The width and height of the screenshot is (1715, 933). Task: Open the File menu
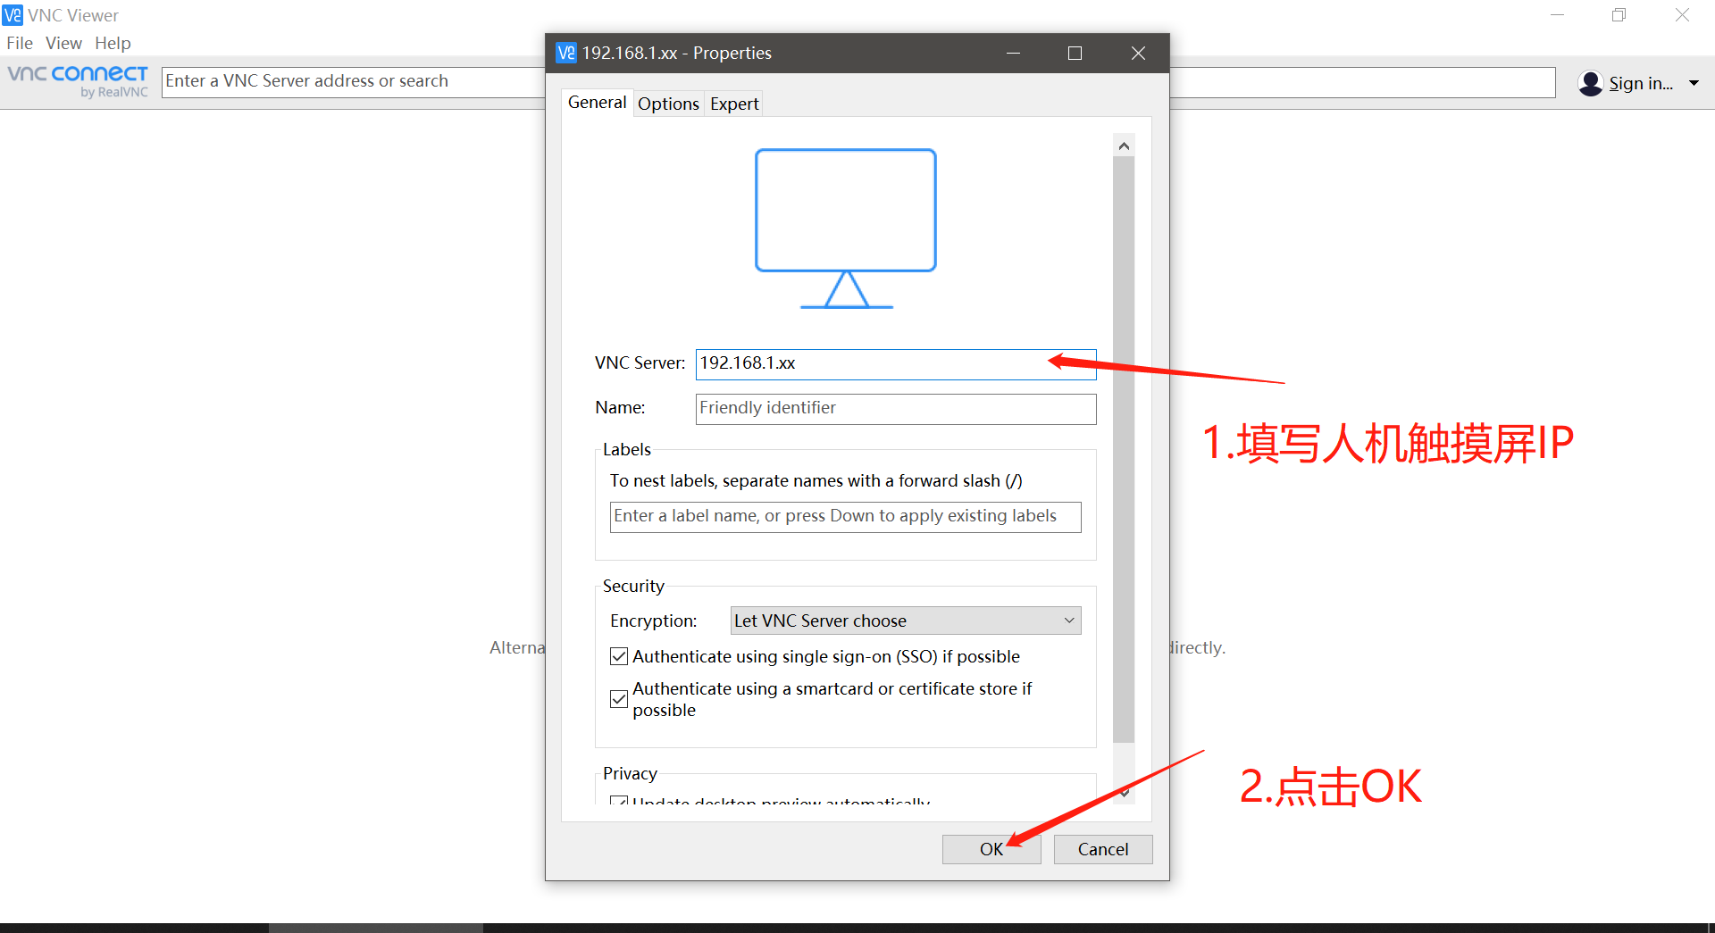pyautogui.click(x=20, y=43)
